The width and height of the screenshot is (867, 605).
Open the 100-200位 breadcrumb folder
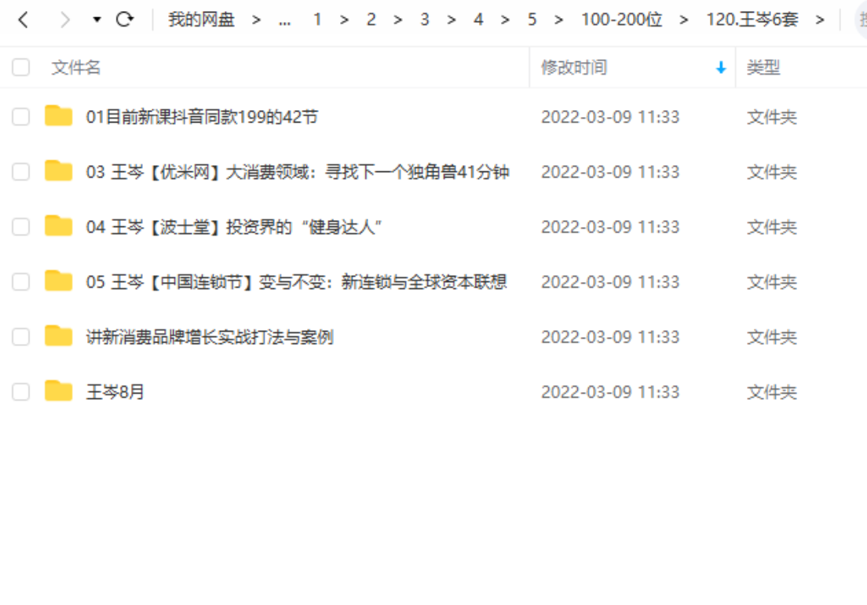pyautogui.click(x=621, y=20)
